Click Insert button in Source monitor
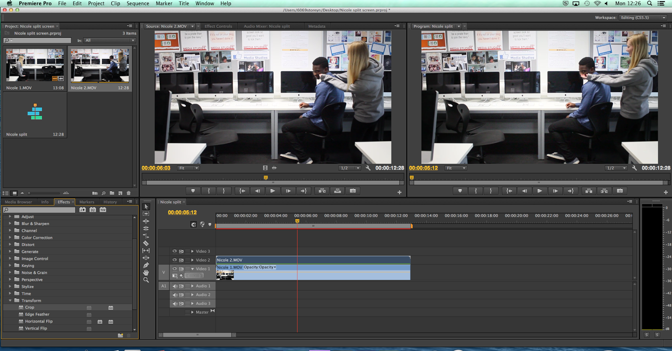Screen dimensions: 672x351 [322, 191]
